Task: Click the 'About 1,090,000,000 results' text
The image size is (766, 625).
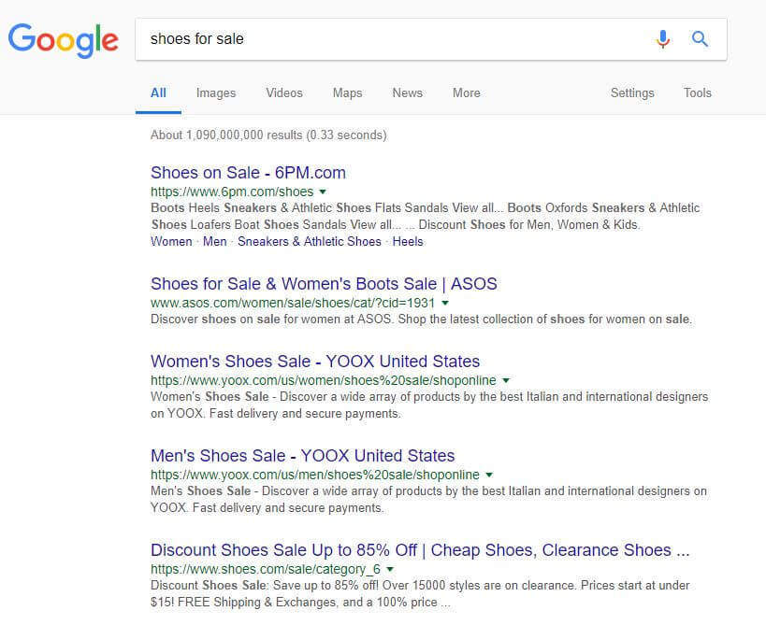Action: 268,135
